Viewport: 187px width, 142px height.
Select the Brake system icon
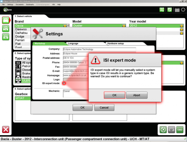18,74
